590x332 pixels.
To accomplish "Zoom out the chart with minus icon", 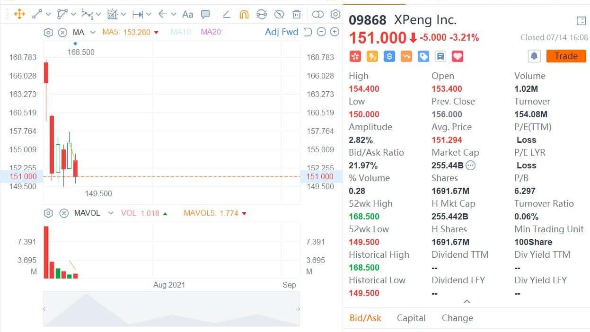I will coord(321,32).
